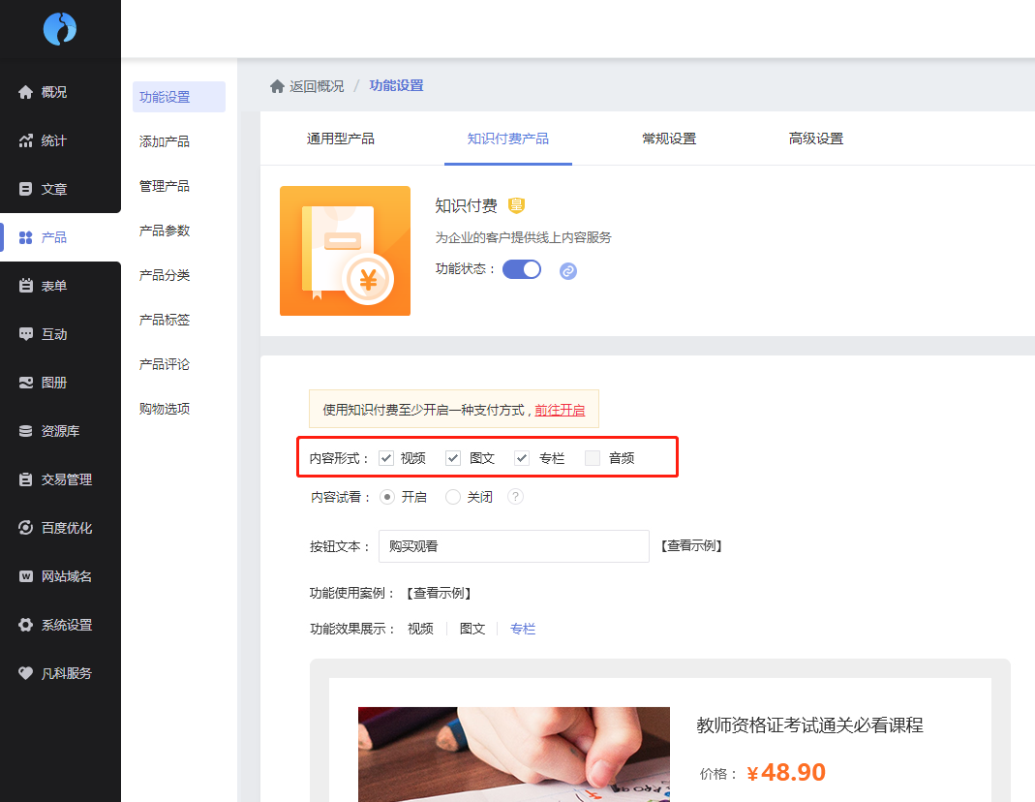Screen dimensions: 1035x802
Task: Enable the 音频 content format checkbox
Action: point(593,458)
